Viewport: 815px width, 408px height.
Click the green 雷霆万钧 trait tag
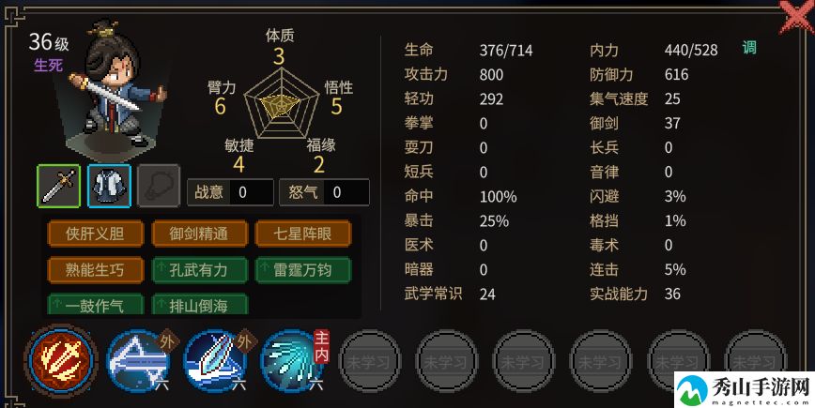[x=303, y=270]
